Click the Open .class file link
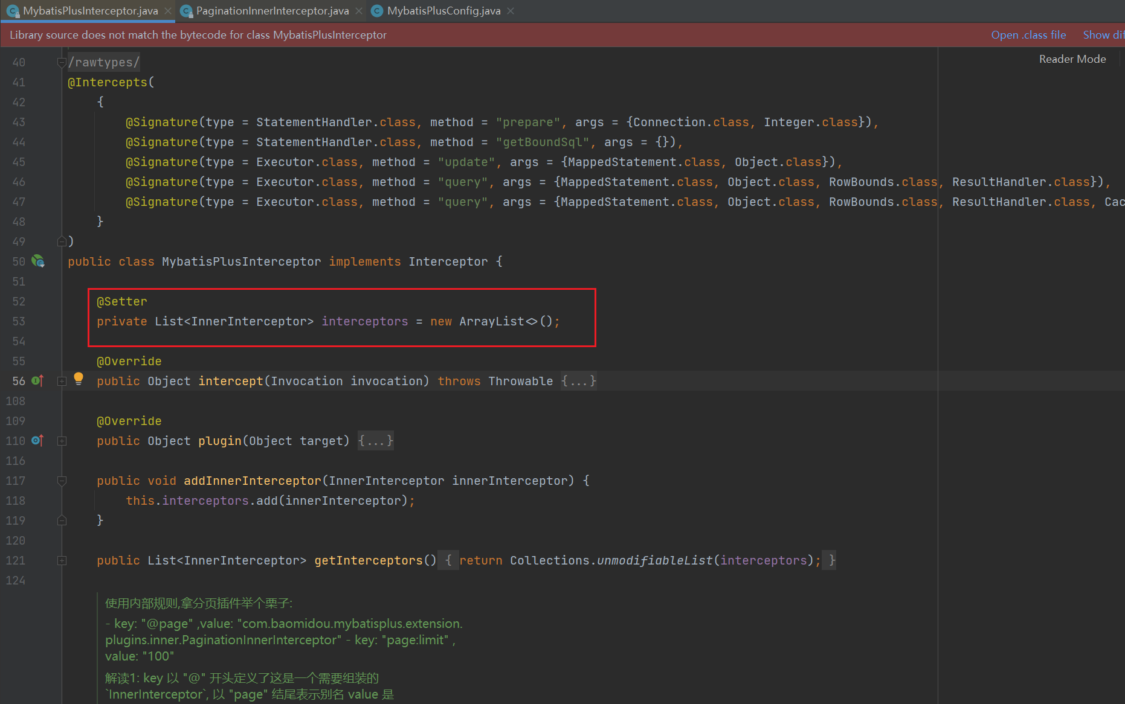 click(1028, 35)
